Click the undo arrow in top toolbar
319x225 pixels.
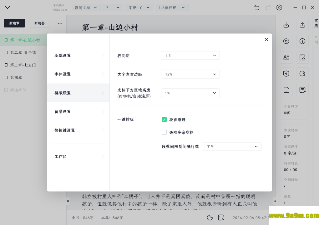[x=257, y=7]
